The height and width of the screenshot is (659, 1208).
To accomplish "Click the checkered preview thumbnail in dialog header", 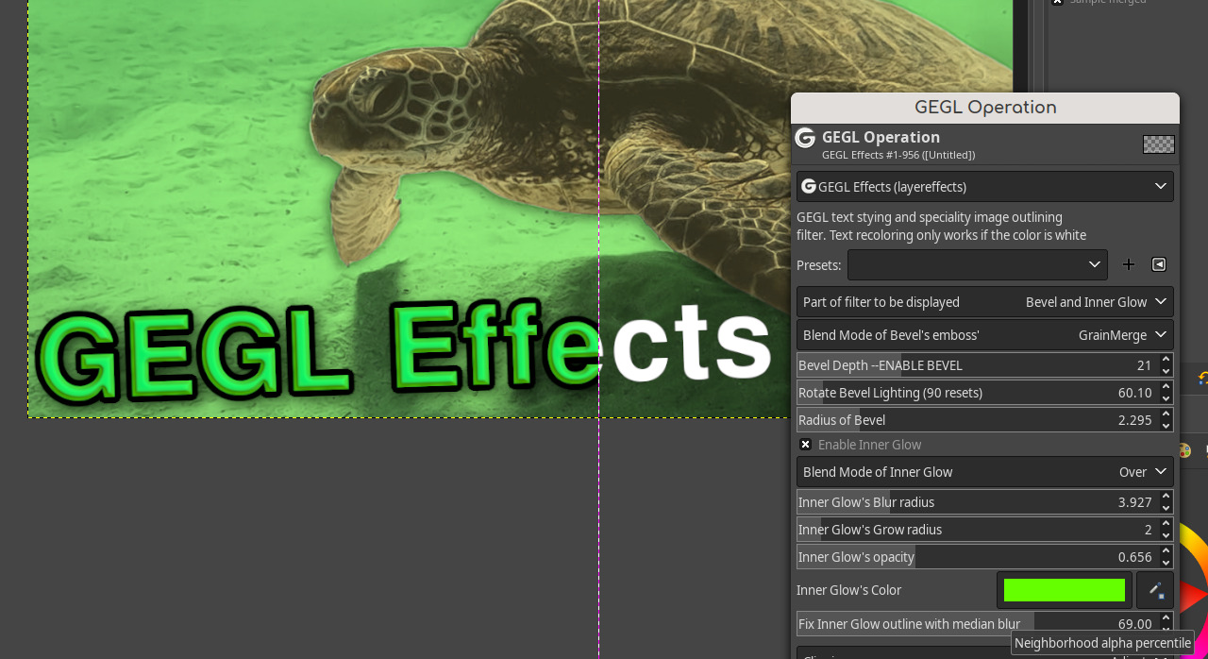I will 1159,144.
